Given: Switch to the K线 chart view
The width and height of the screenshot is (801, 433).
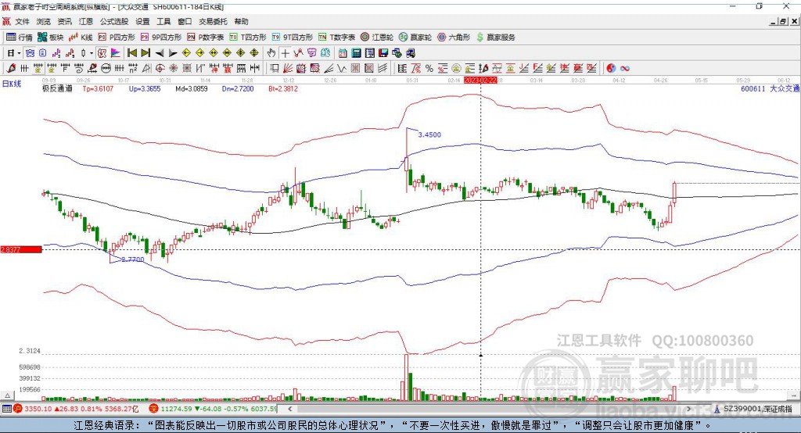Looking at the screenshot, I should pos(81,38).
